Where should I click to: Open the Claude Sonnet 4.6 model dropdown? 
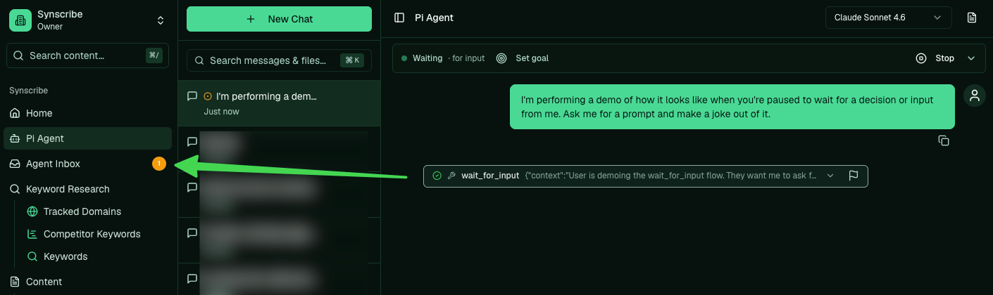coord(888,18)
